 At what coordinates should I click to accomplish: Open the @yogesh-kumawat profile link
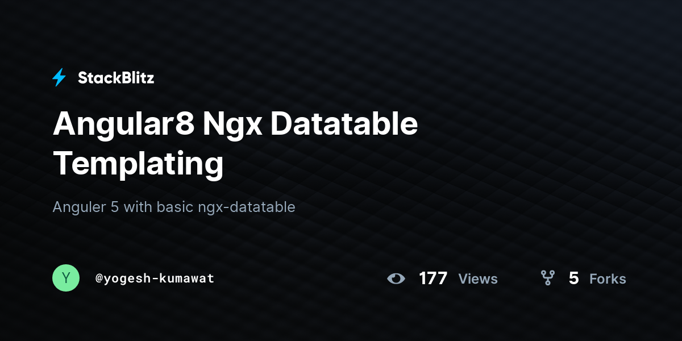pos(155,278)
